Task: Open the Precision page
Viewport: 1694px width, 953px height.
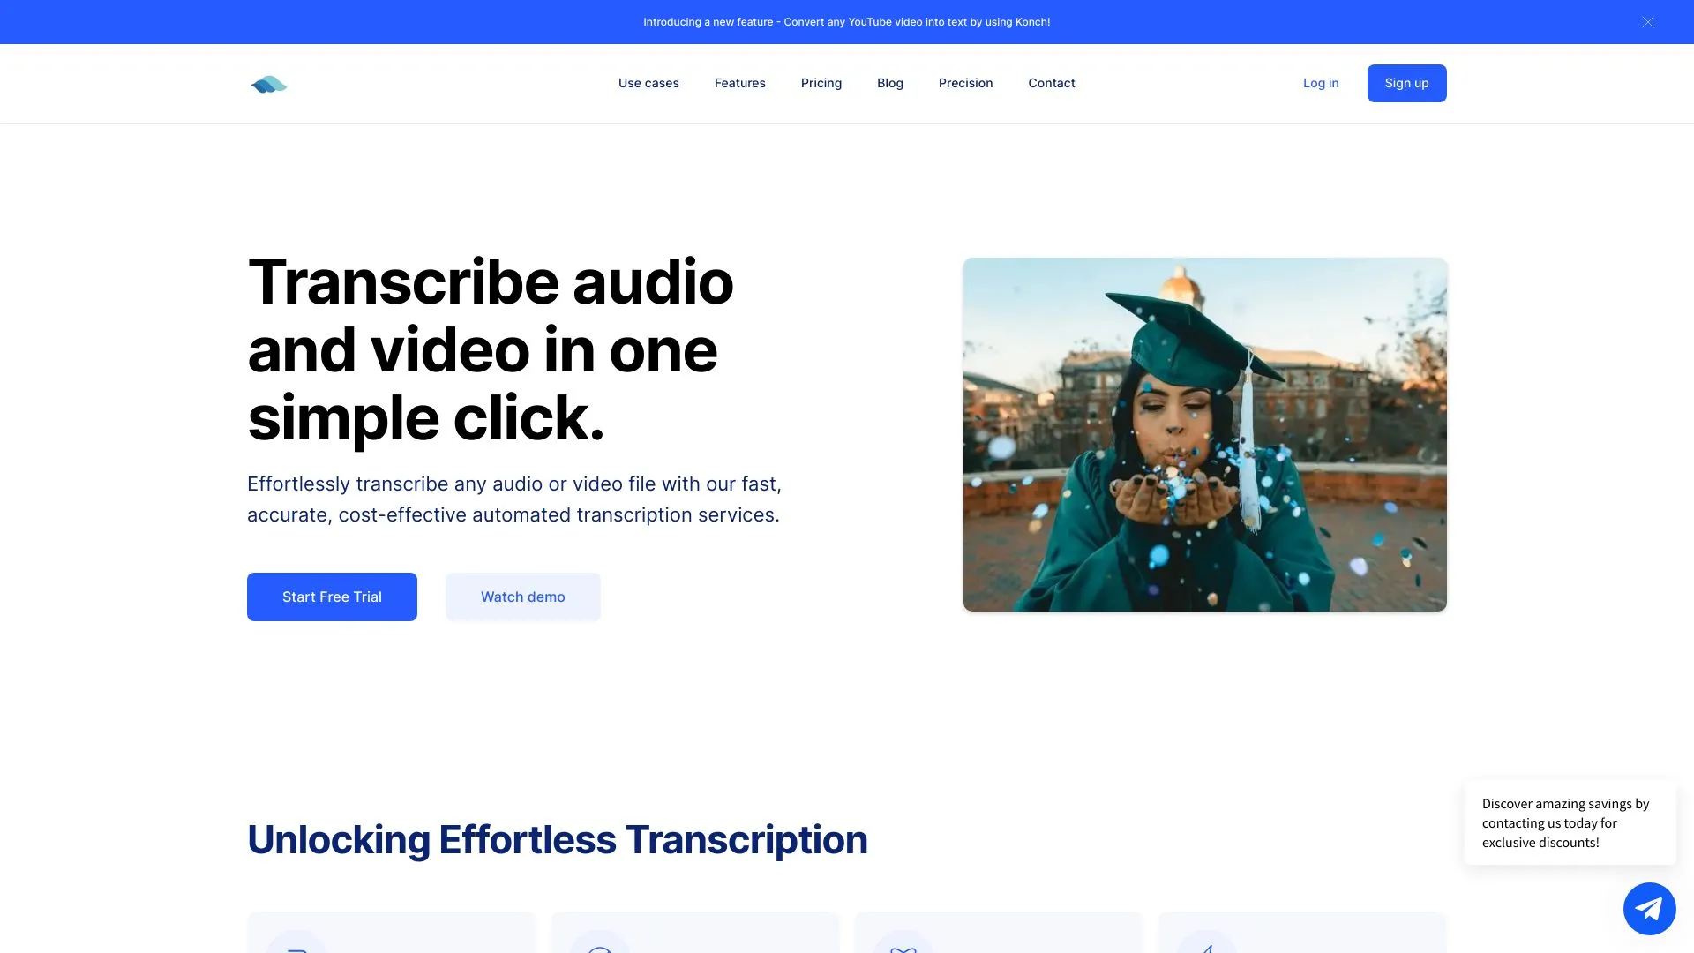Action: [965, 83]
